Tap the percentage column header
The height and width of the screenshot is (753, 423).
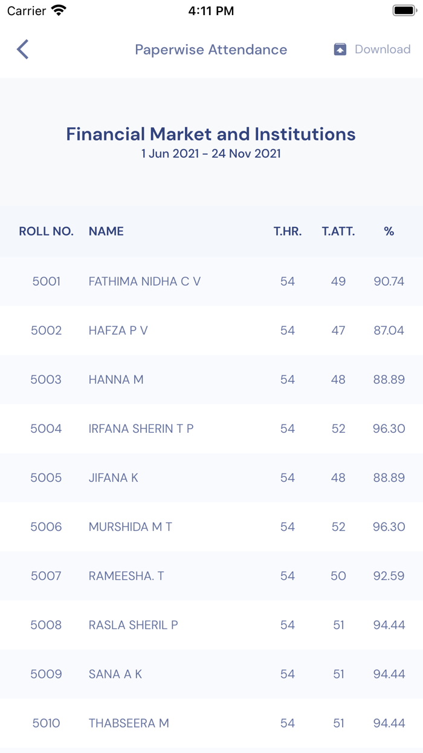click(389, 231)
